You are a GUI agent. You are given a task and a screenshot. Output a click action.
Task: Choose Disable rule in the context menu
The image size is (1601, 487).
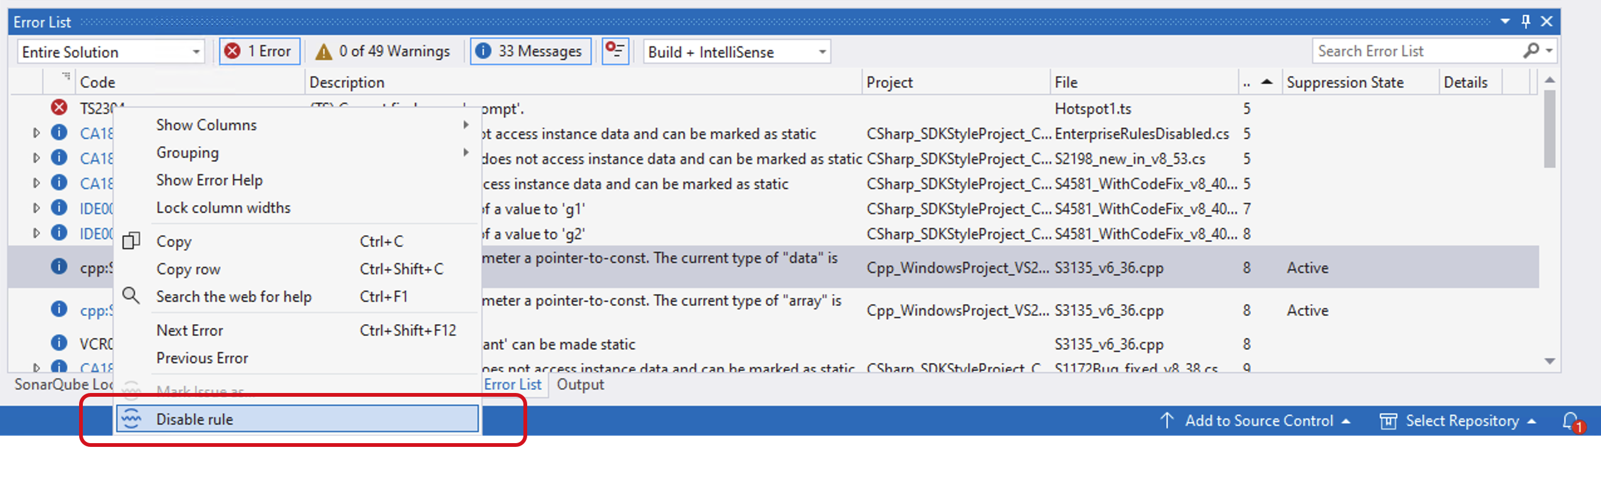[297, 419]
